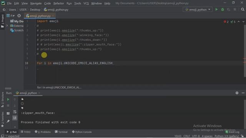Click the green typo indicator showing 5

233,22
